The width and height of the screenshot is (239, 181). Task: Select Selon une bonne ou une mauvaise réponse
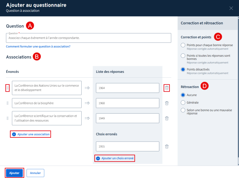[183, 110]
